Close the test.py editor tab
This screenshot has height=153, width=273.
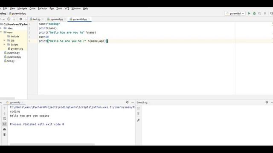[43, 19]
